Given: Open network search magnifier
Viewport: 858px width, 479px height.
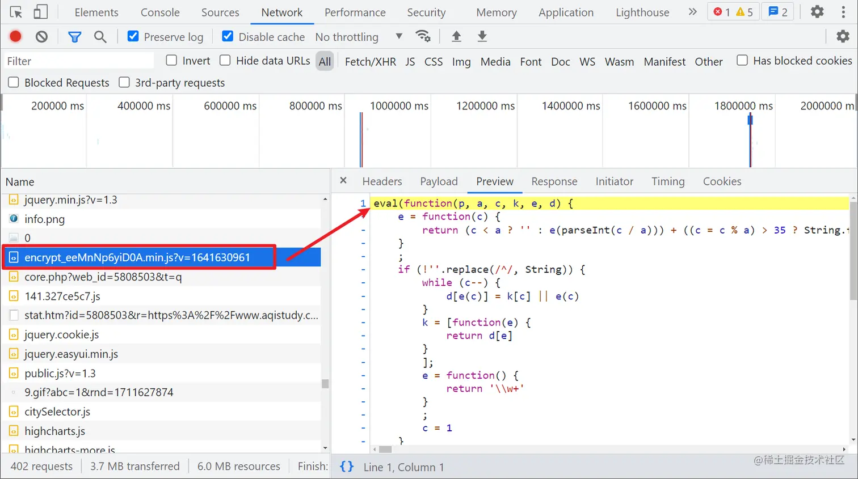Looking at the screenshot, I should pos(100,37).
